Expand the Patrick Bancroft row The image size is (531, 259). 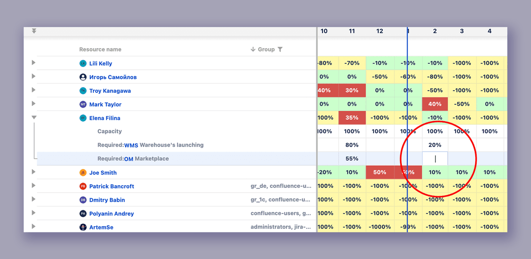(x=34, y=186)
